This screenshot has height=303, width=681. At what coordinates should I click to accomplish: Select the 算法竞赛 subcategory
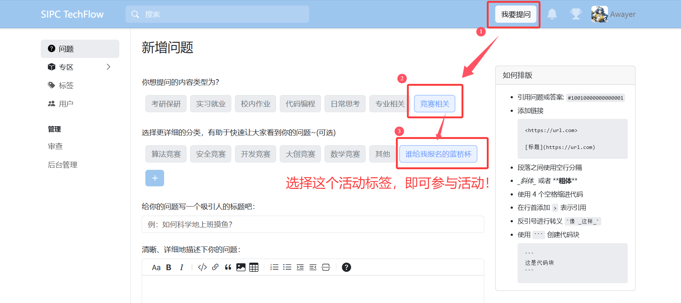click(x=166, y=154)
